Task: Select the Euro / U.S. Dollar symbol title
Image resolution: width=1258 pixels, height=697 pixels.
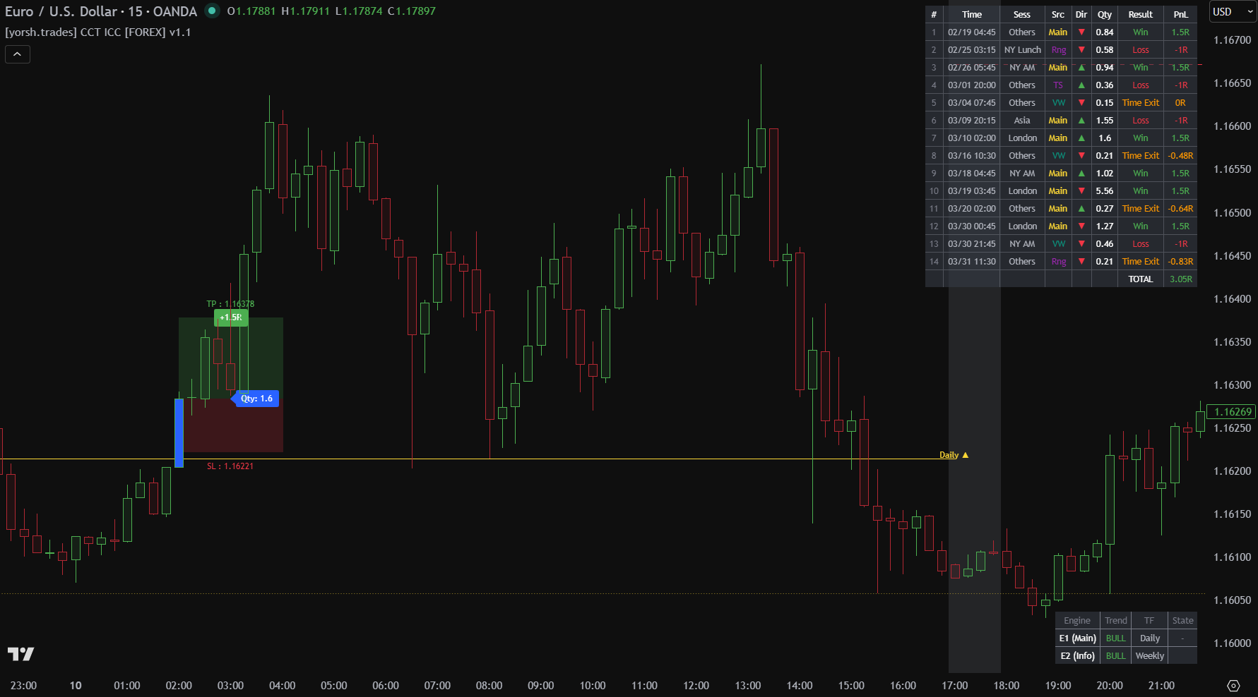Action: point(61,11)
